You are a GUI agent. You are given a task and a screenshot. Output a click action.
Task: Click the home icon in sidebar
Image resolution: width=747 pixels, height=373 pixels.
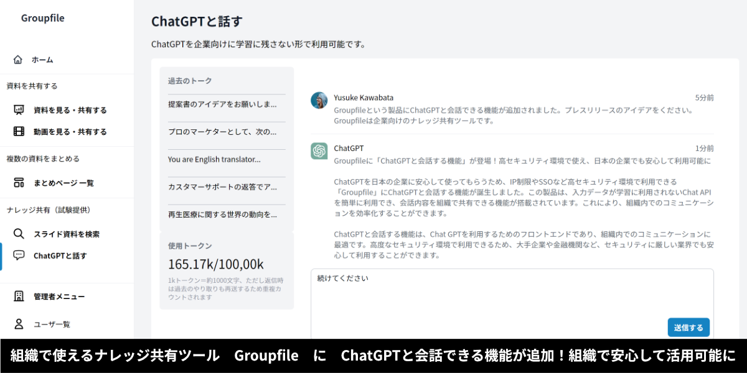[x=17, y=60]
